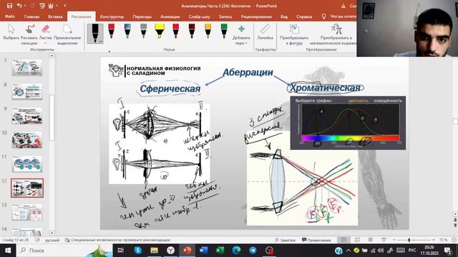Toggle the Линейка ruler stencil
458x257 pixels.
click(x=265, y=32)
